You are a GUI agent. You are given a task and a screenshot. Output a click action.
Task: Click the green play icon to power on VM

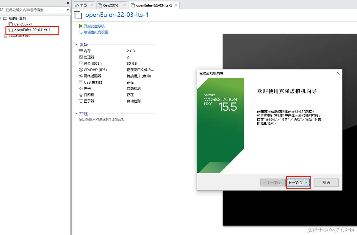click(x=81, y=26)
